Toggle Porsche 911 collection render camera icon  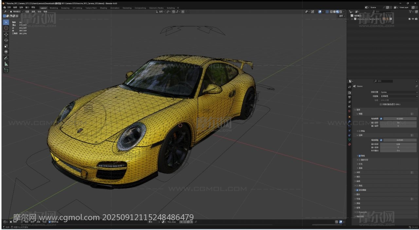tap(416, 19)
